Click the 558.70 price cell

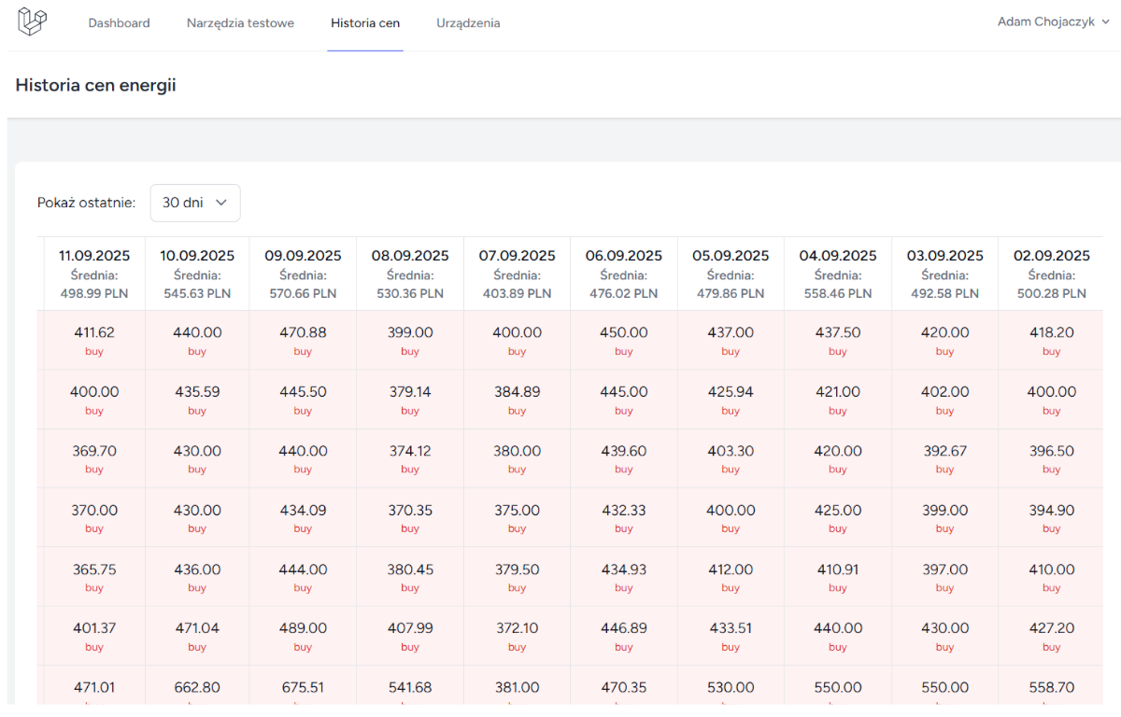click(x=1052, y=686)
